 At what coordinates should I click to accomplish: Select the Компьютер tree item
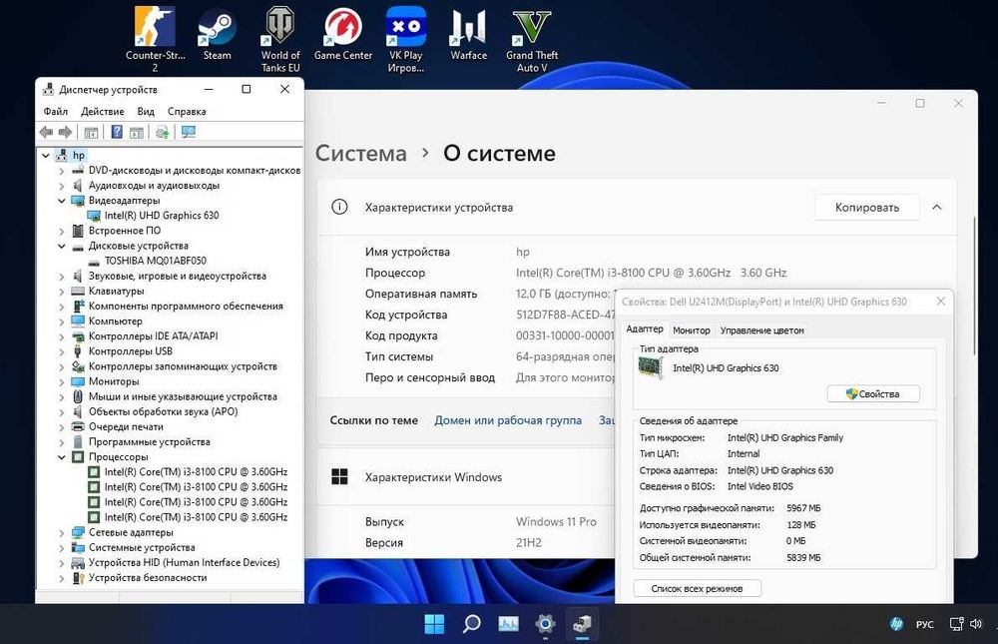pyautogui.click(x=115, y=322)
